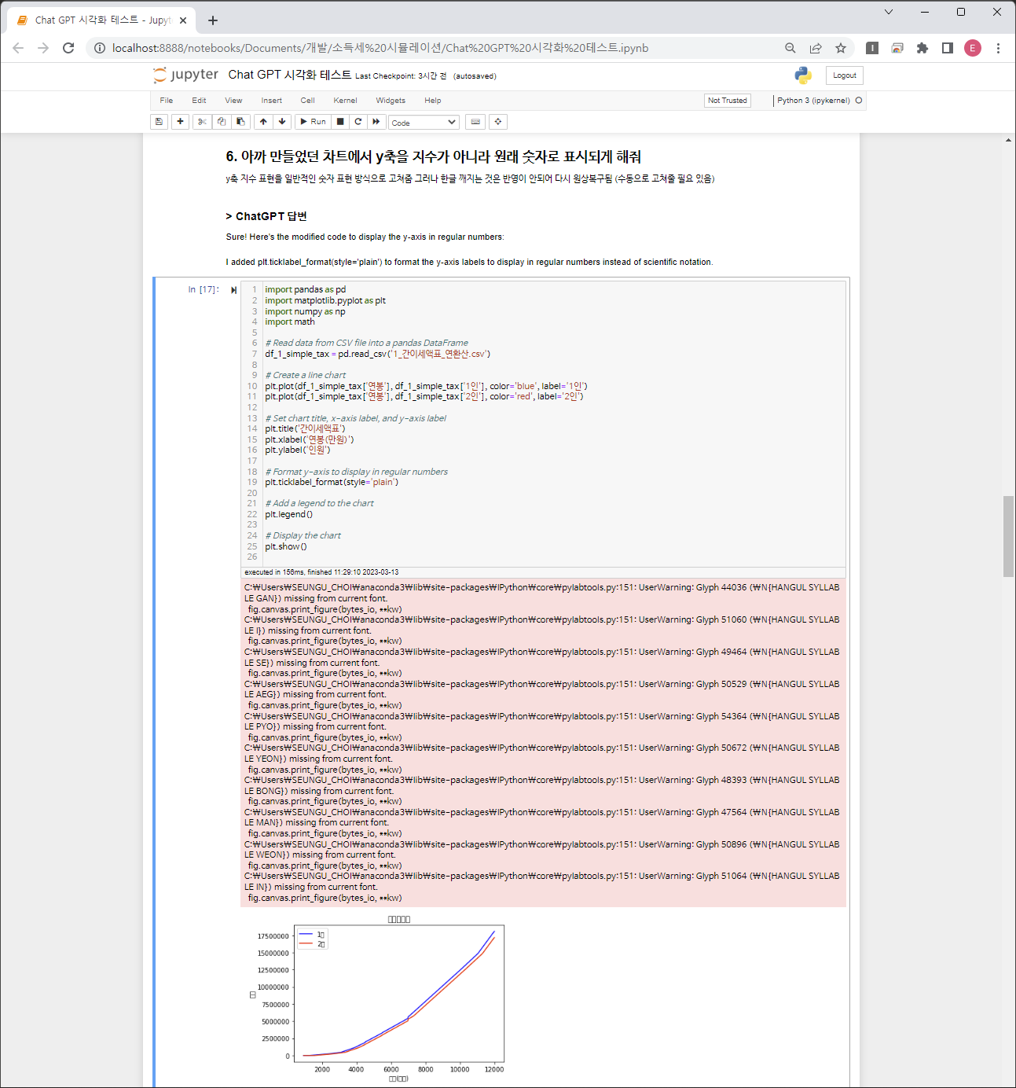The image size is (1016, 1088).
Task: Click the code line plt.ticklabel_format(style='plain')
Action: click(x=332, y=482)
